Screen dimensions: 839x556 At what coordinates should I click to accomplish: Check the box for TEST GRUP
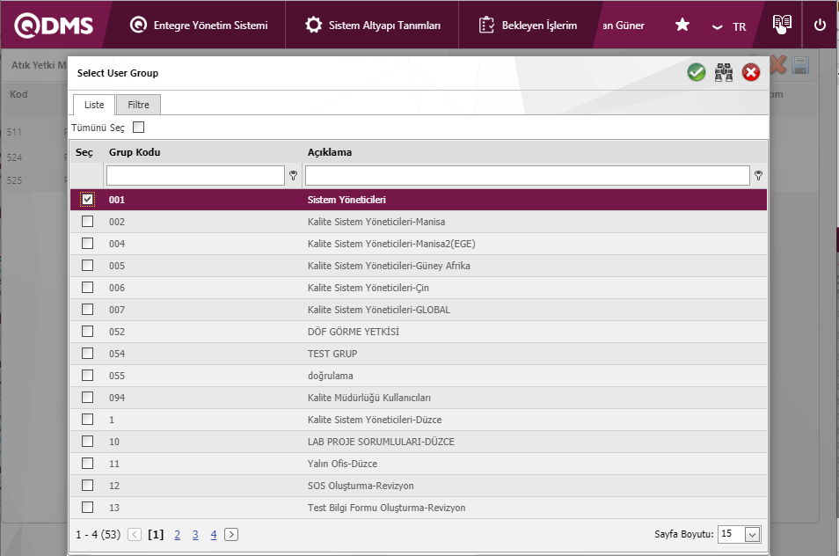tap(87, 354)
